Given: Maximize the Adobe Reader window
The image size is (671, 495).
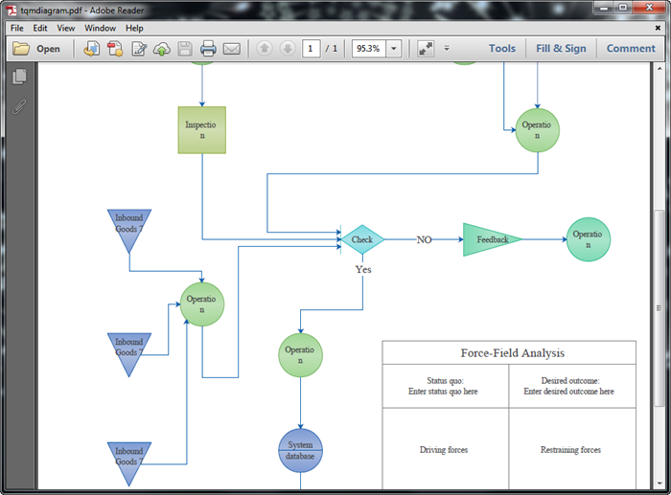Looking at the screenshot, I should pos(623,8).
